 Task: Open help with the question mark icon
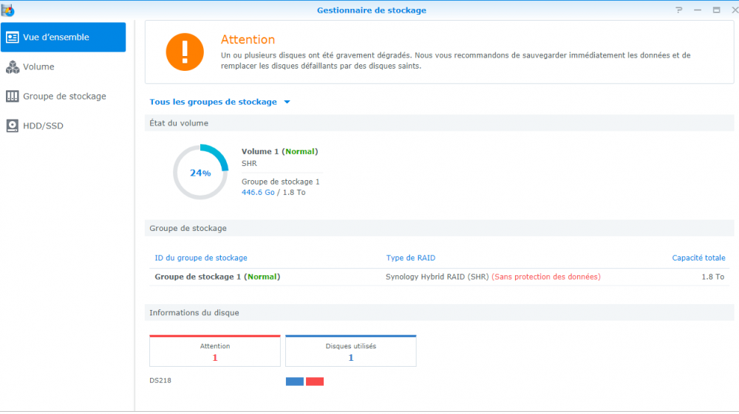[x=678, y=10]
